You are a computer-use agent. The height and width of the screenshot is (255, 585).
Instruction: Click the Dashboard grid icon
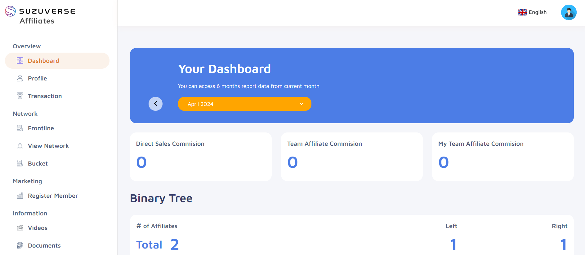coord(20,61)
